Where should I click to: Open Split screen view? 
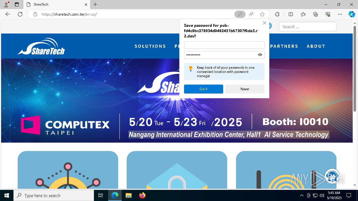(291, 14)
